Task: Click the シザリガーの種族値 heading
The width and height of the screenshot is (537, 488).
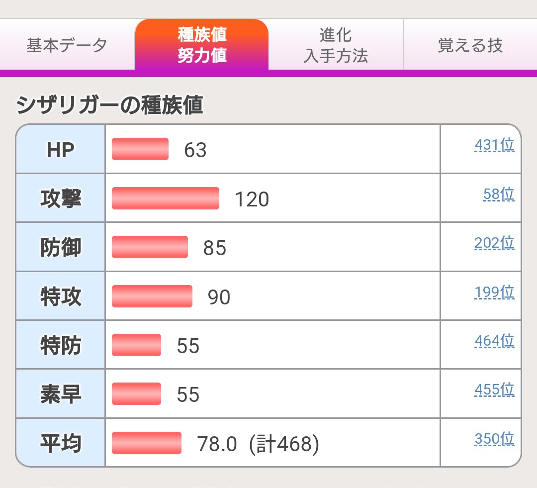Action: (110, 105)
